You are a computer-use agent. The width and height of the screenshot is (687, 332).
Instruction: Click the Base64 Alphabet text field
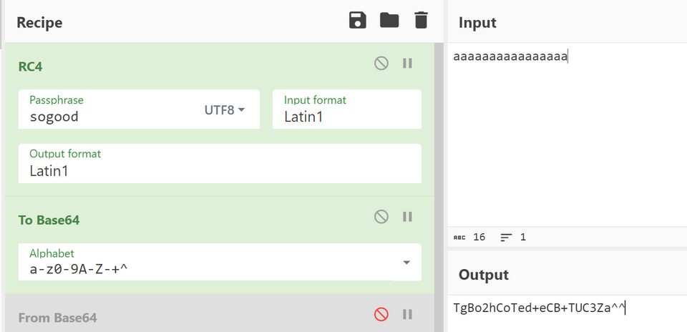[208, 268]
